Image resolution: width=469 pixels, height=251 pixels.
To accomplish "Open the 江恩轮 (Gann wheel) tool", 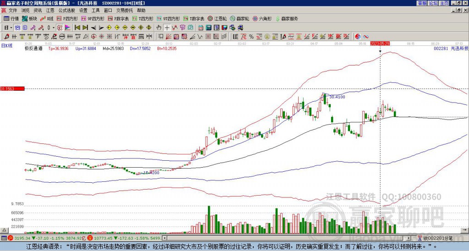I will [x=218, y=19].
